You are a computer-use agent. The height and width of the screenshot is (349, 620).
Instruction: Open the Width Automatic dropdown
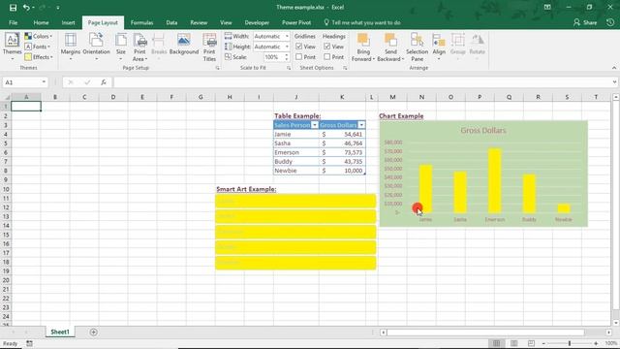tap(287, 36)
